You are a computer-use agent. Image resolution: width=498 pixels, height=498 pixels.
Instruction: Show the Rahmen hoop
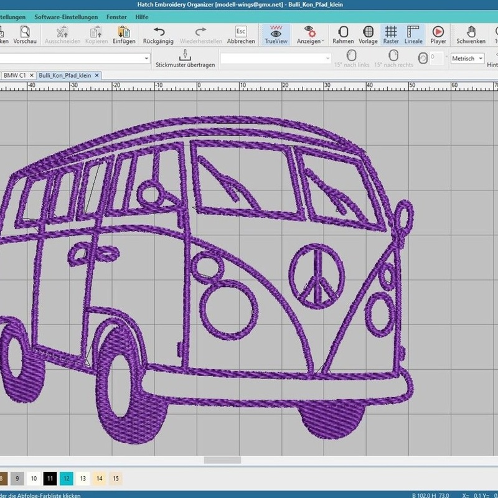tap(343, 34)
